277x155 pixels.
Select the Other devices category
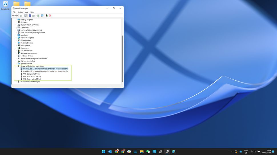(26, 40)
